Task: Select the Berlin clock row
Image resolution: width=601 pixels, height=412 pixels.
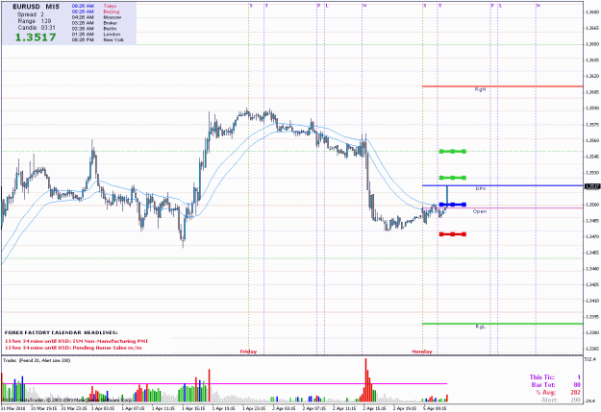Action: point(94,29)
